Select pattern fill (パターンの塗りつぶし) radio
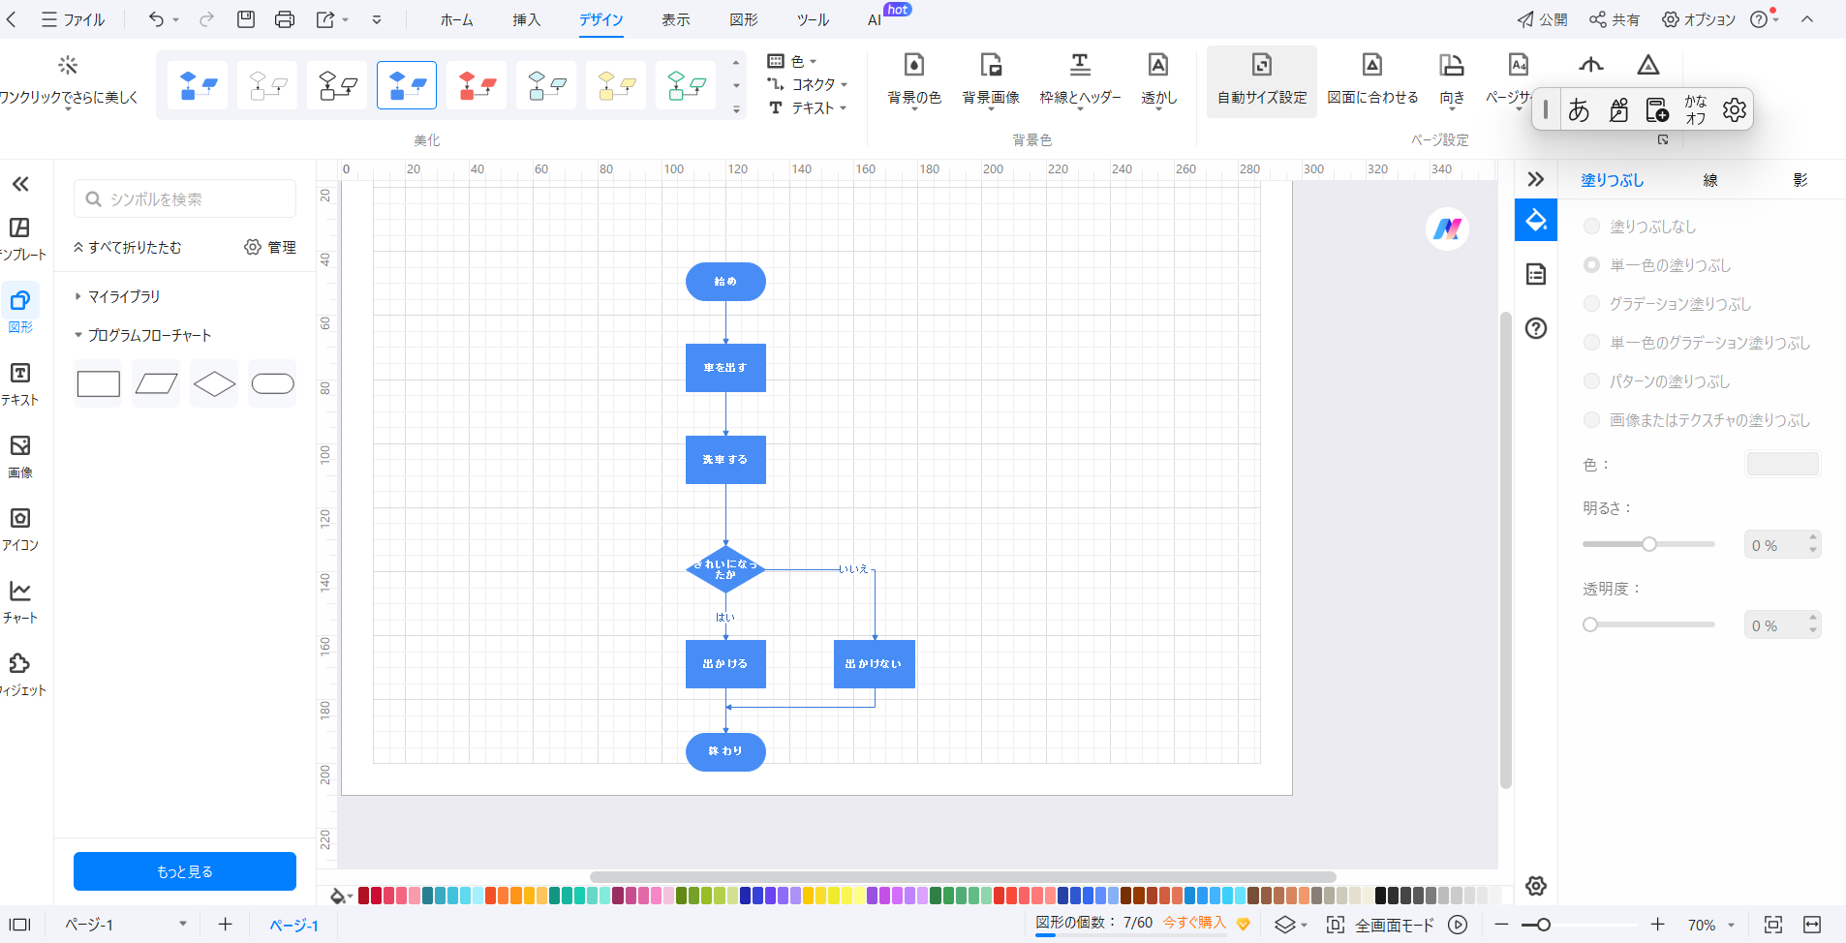1846x943 pixels. 1591,381
